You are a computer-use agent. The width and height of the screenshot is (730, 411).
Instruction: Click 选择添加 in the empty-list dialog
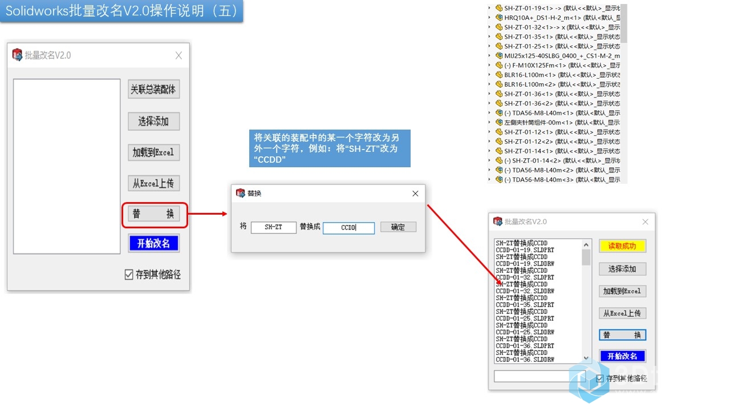(153, 121)
